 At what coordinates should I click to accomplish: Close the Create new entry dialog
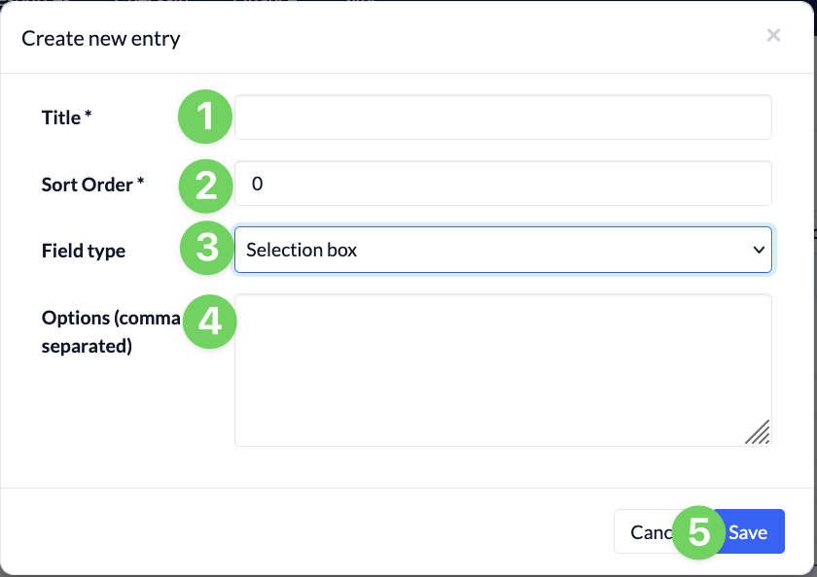pos(773,35)
